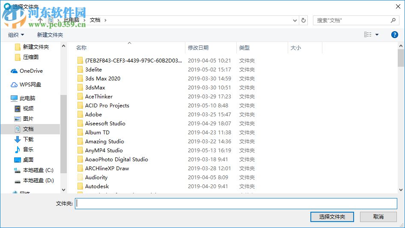Click the view layout icon
Screen dimensions: 405x228
point(368,34)
